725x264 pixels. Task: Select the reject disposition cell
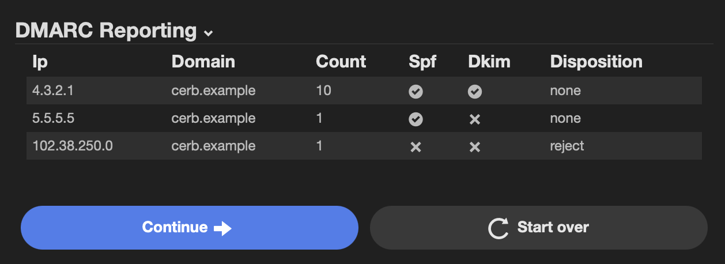[567, 146]
